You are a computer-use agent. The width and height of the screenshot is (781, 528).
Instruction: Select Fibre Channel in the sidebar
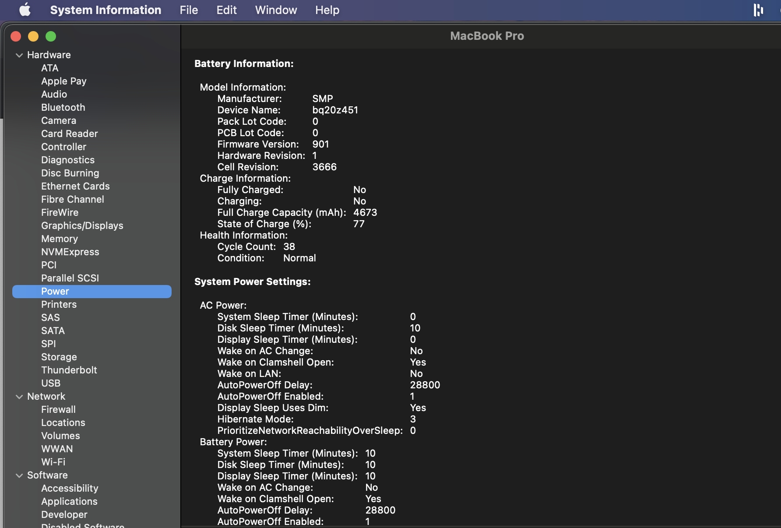(73, 199)
